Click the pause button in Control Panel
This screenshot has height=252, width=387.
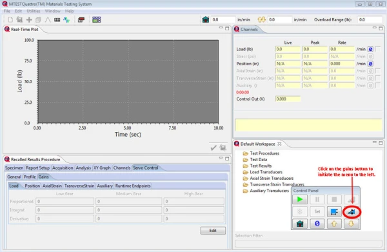[x=317, y=199]
